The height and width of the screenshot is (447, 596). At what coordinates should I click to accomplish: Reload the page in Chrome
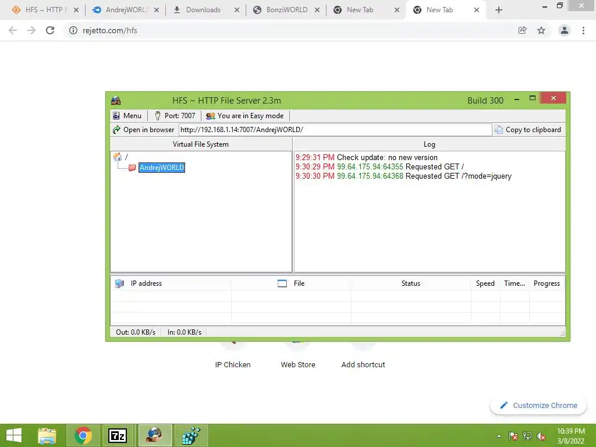tap(50, 30)
